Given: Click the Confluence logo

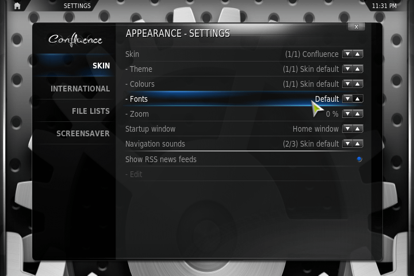Looking at the screenshot, I should 75,40.
